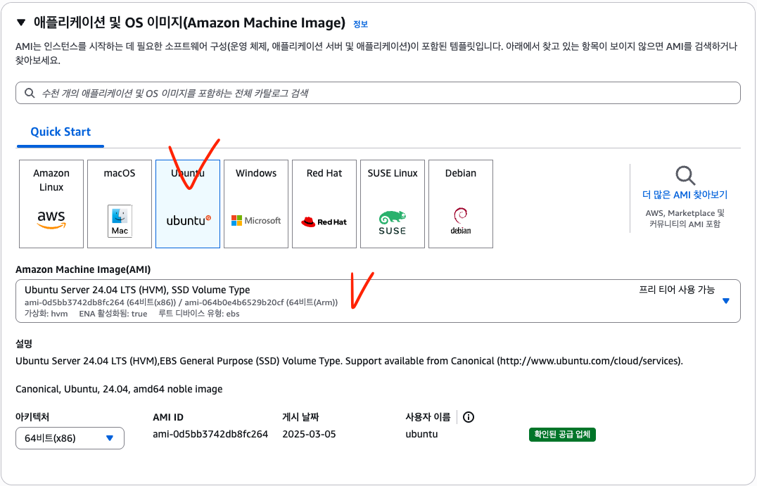Screen dimensions: 757x486
Task: Select the Amazon Linux AMI card
Action: 51,204
